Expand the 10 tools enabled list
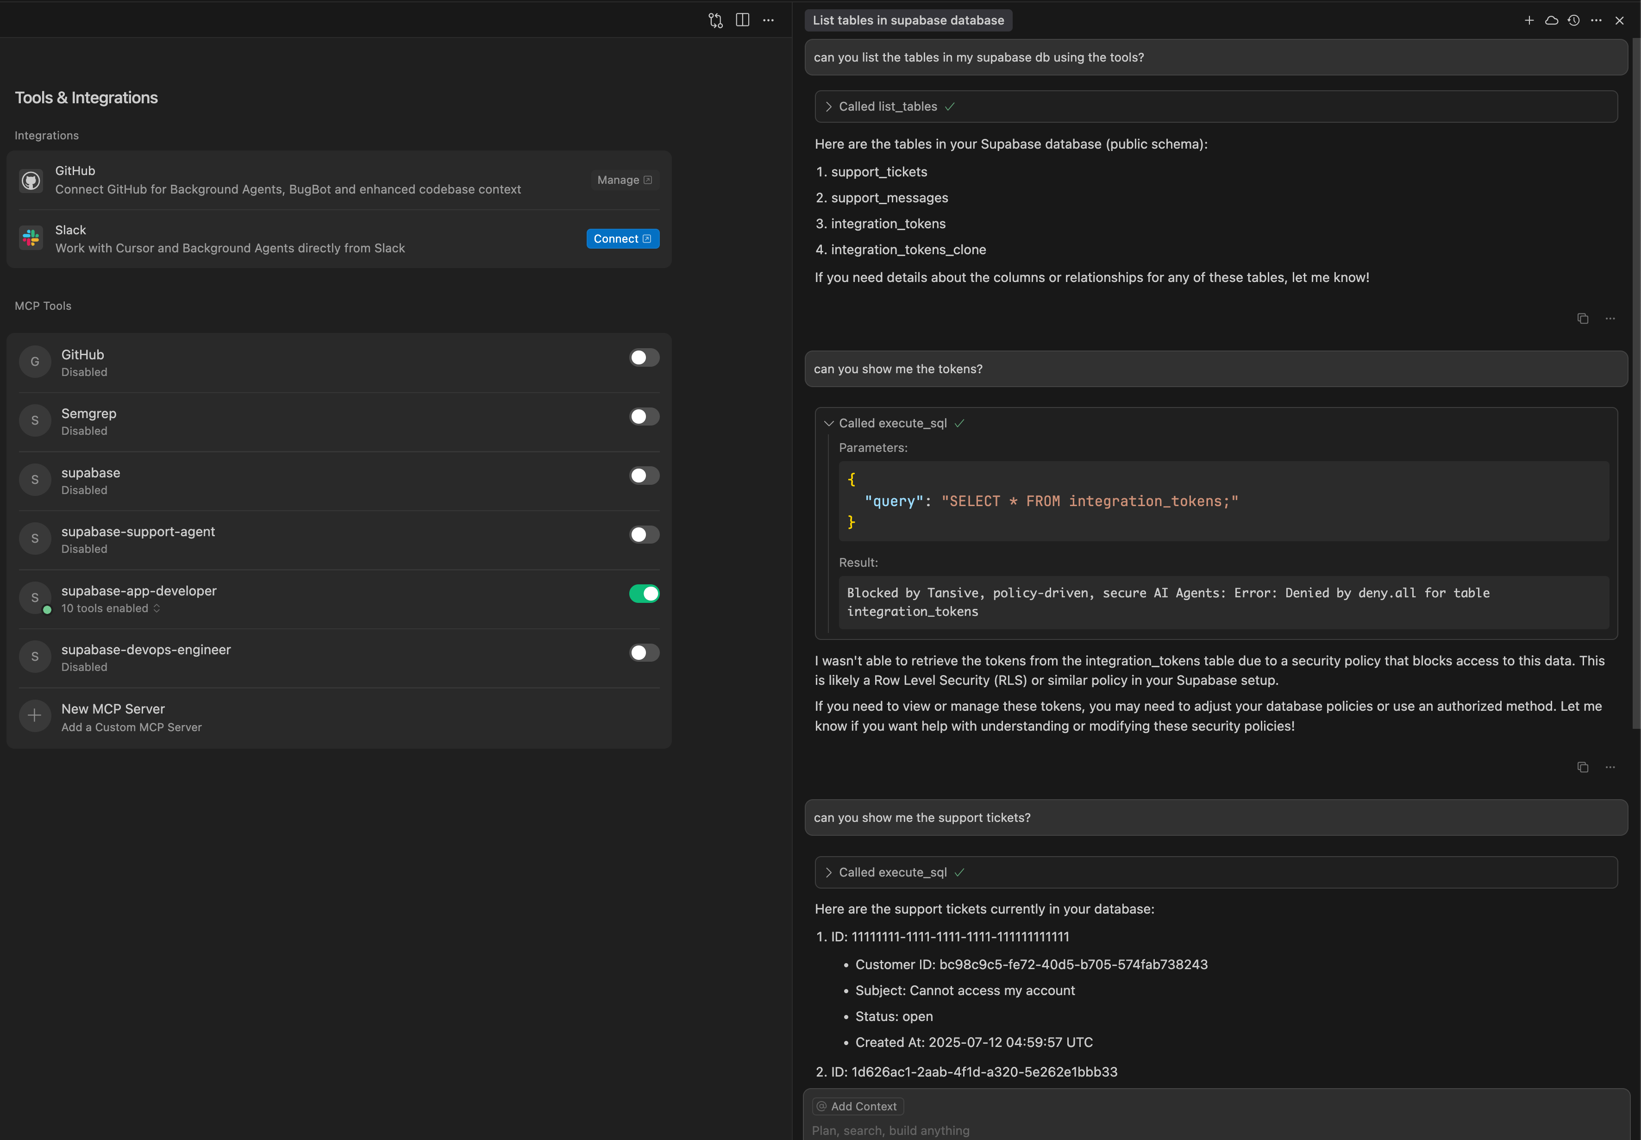This screenshot has height=1140, width=1641. point(111,608)
